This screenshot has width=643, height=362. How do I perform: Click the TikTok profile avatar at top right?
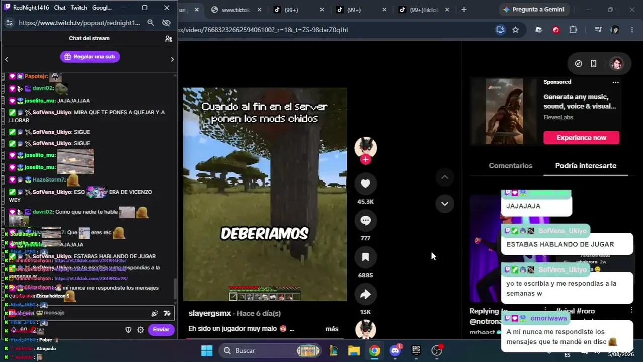616,64
